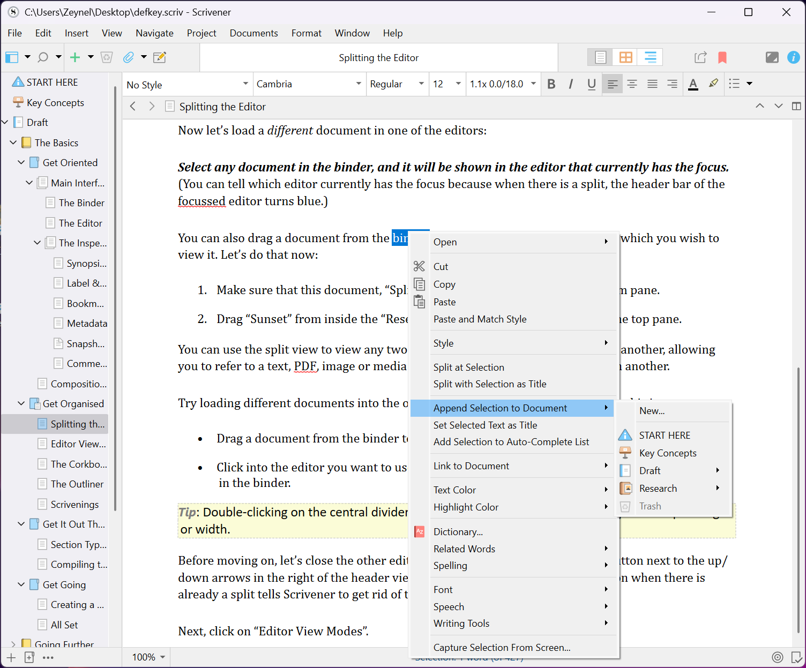Open the Quick Reference edit icon
The width and height of the screenshot is (806, 668).
(x=160, y=57)
